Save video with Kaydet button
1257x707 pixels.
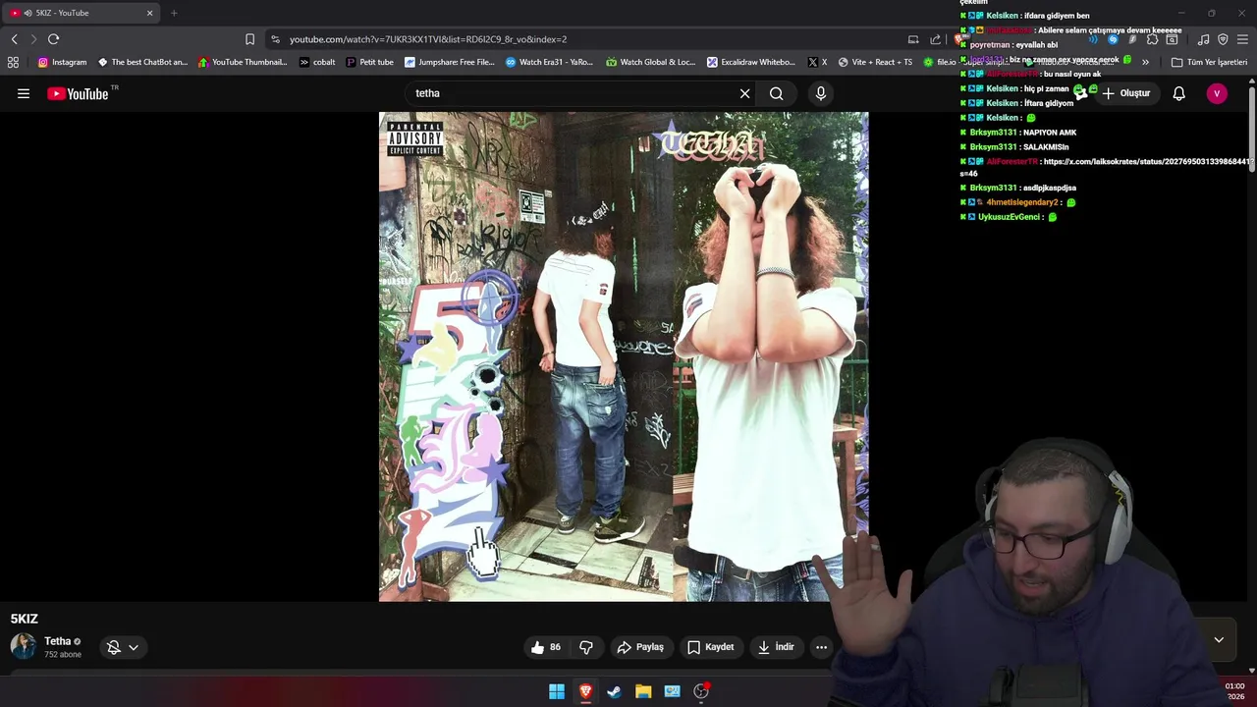[711, 647]
